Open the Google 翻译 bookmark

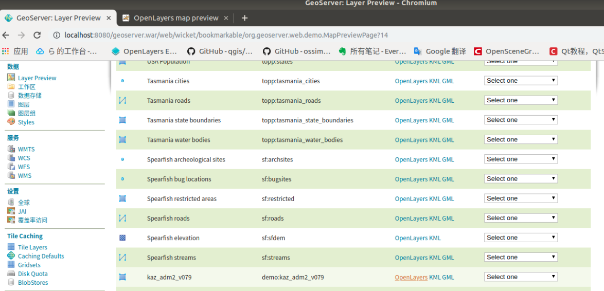coord(440,51)
